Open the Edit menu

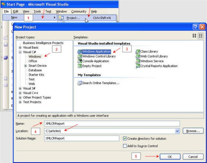point(16,11)
